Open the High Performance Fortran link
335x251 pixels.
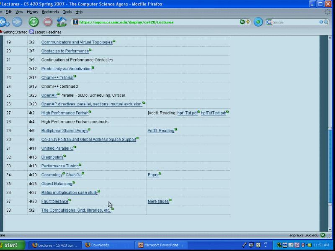(64, 113)
